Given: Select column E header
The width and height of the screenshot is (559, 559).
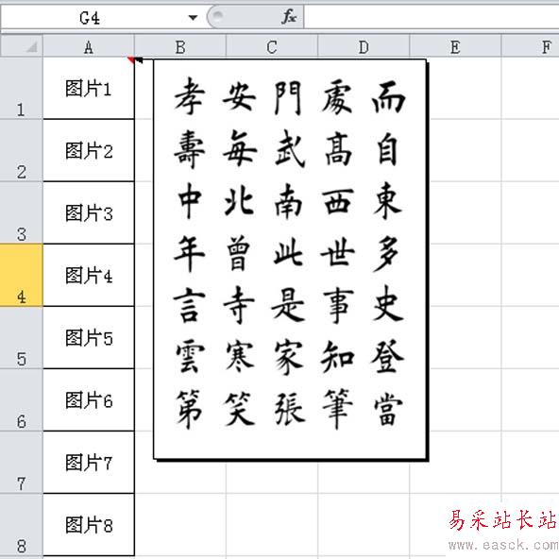Looking at the screenshot, I should tap(455, 46).
